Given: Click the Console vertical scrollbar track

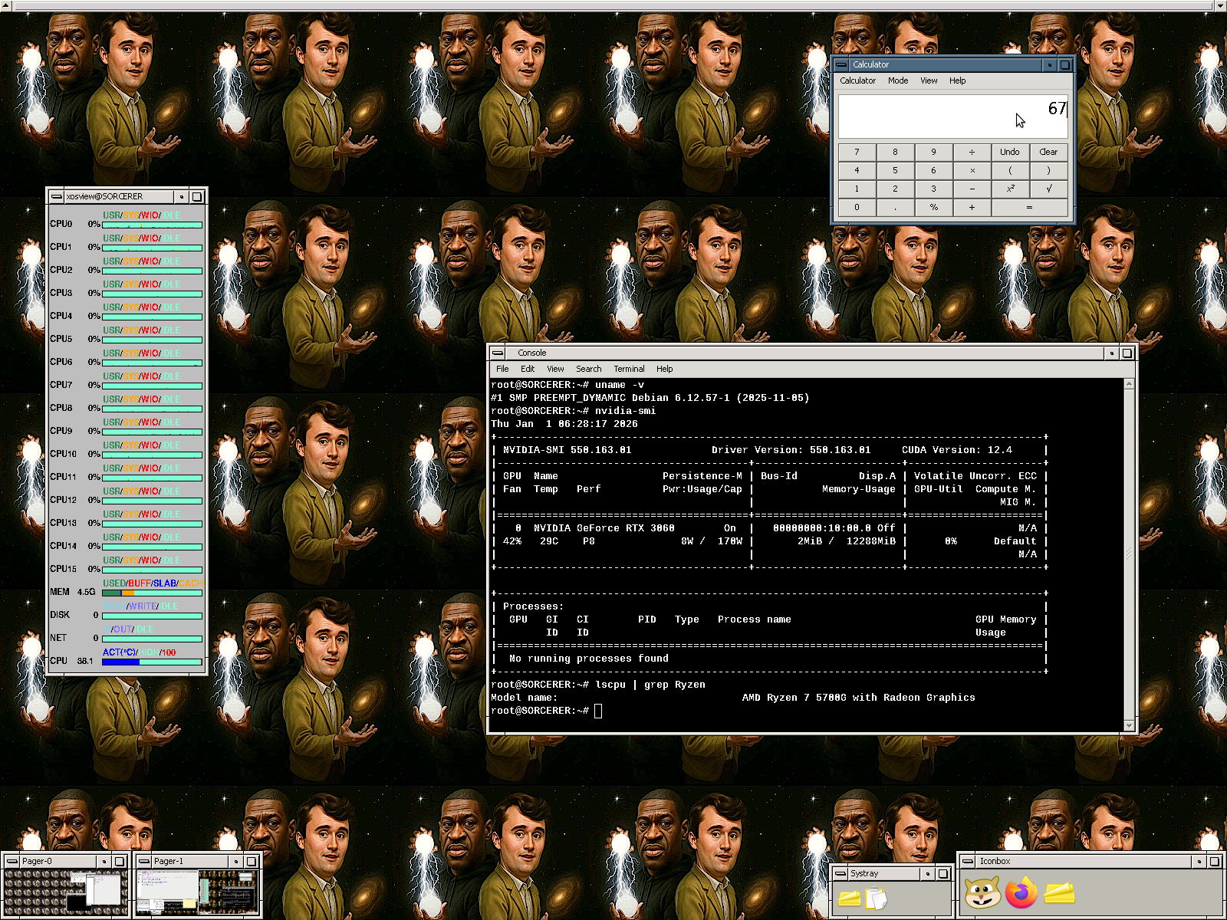Looking at the screenshot, I should coord(1129,552).
